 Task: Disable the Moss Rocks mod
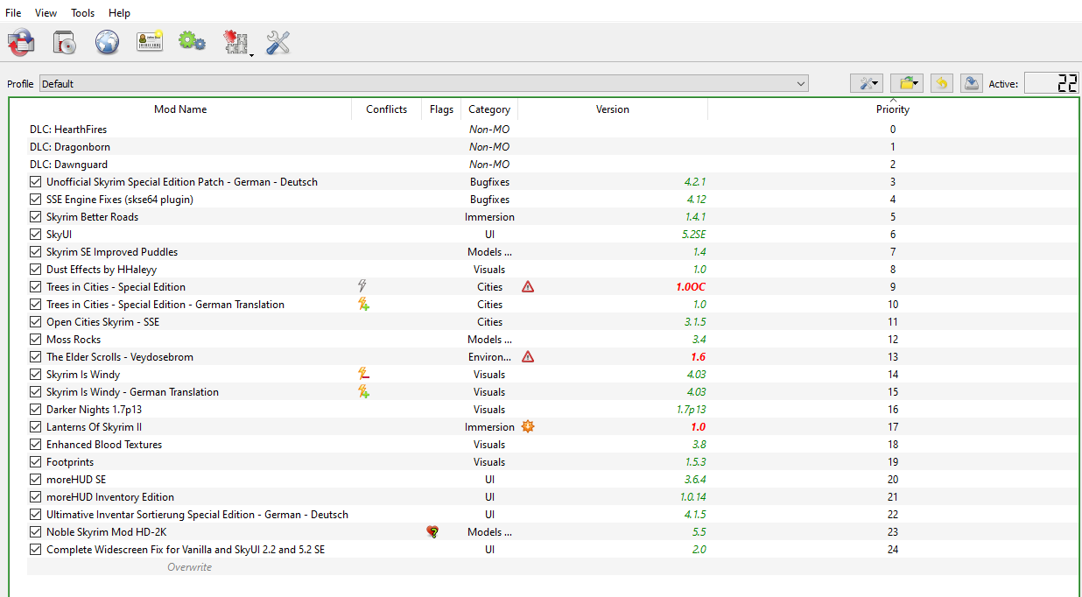click(x=36, y=340)
